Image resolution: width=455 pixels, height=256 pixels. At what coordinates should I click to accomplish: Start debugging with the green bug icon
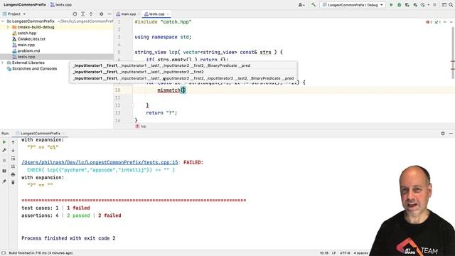click(x=399, y=5)
